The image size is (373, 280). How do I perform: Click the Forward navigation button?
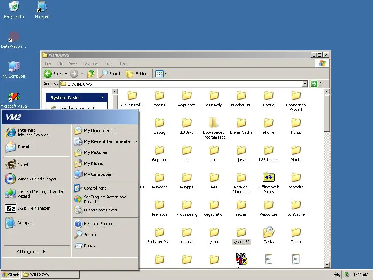74,74
